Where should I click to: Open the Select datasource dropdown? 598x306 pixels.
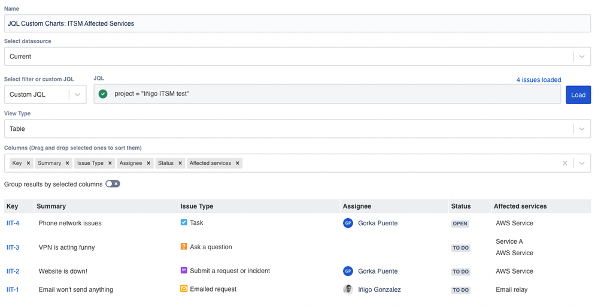click(x=581, y=57)
